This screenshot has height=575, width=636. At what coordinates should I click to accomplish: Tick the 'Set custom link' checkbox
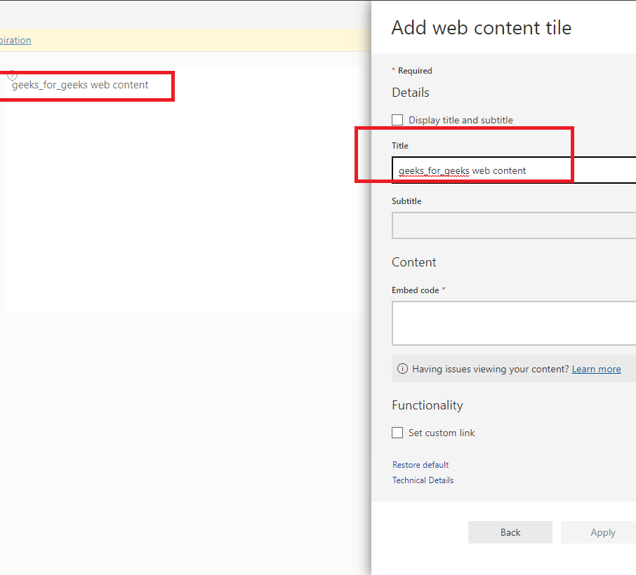(x=398, y=433)
